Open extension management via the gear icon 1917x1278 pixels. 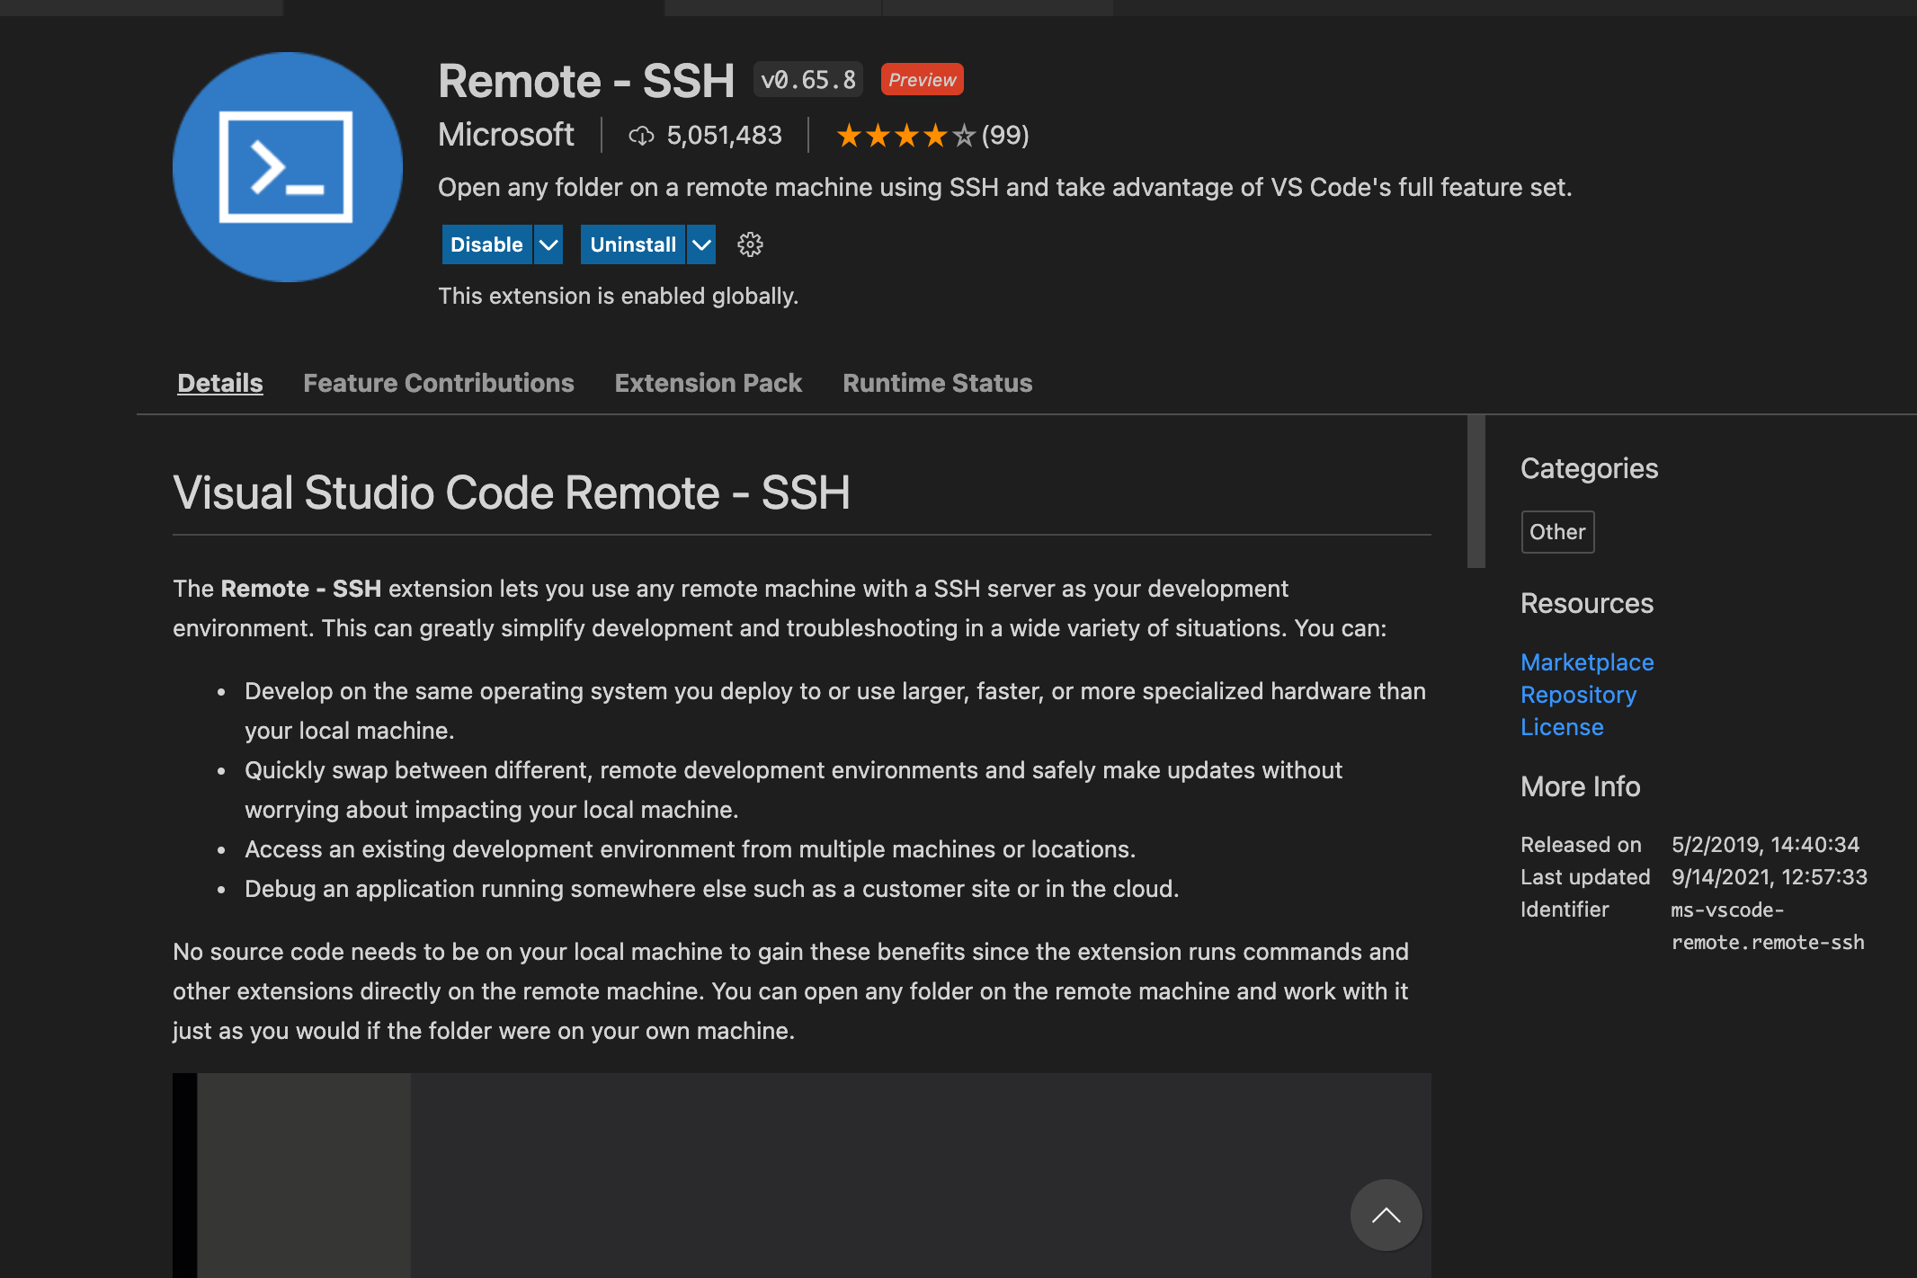(x=750, y=244)
